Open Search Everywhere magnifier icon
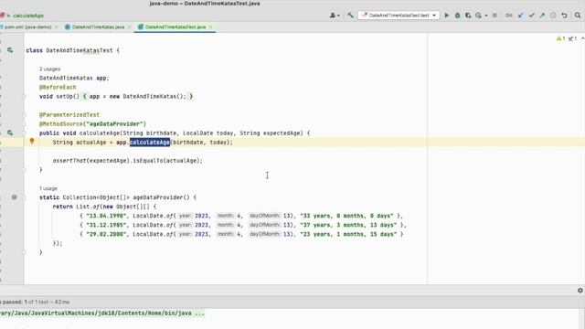 point(578,16)
